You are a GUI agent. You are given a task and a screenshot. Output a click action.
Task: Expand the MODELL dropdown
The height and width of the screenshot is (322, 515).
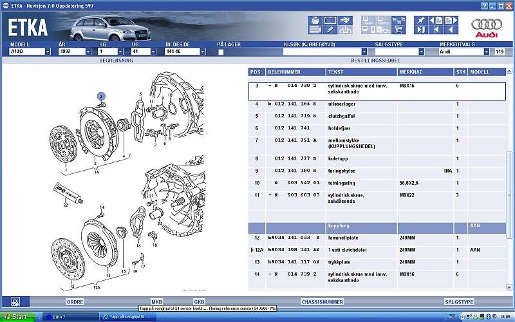click(48, 52)
